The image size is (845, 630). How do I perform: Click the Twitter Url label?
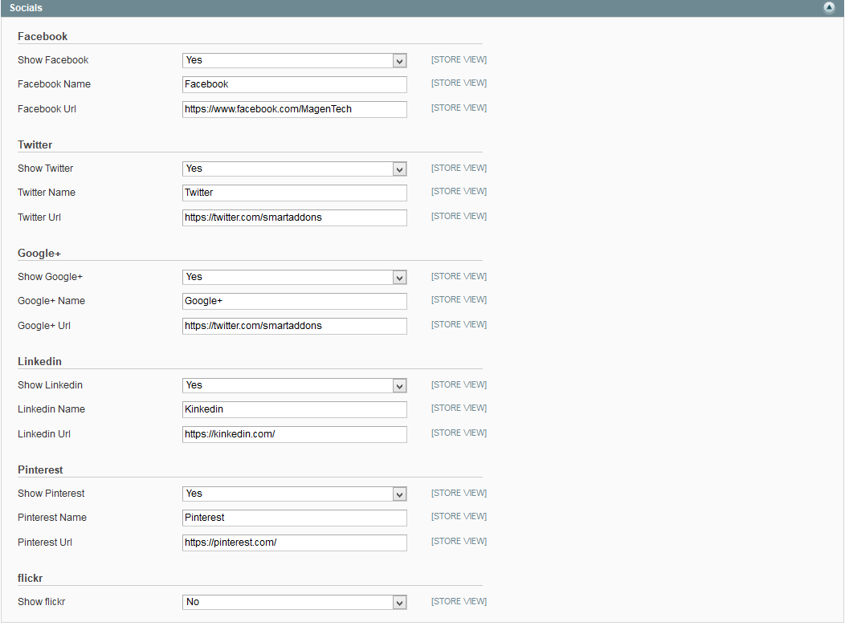pyautogui.click(x=39, y=217)
